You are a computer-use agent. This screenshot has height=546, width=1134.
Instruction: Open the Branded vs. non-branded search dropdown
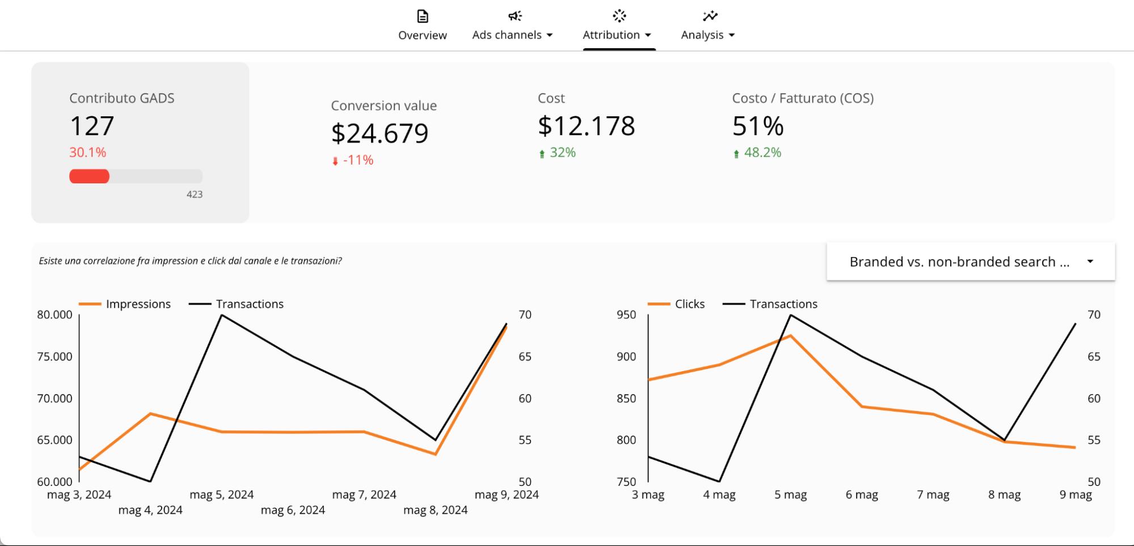point(970,262)
